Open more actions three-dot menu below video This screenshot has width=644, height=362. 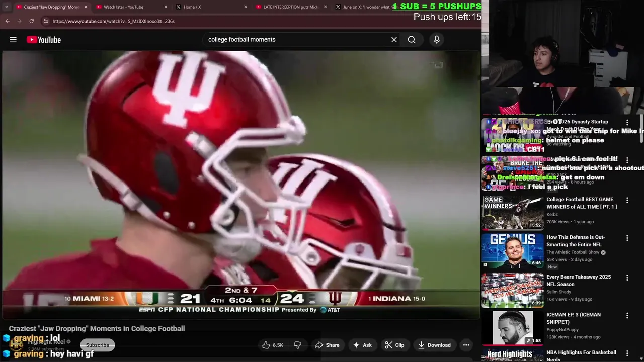pos(466,345)
